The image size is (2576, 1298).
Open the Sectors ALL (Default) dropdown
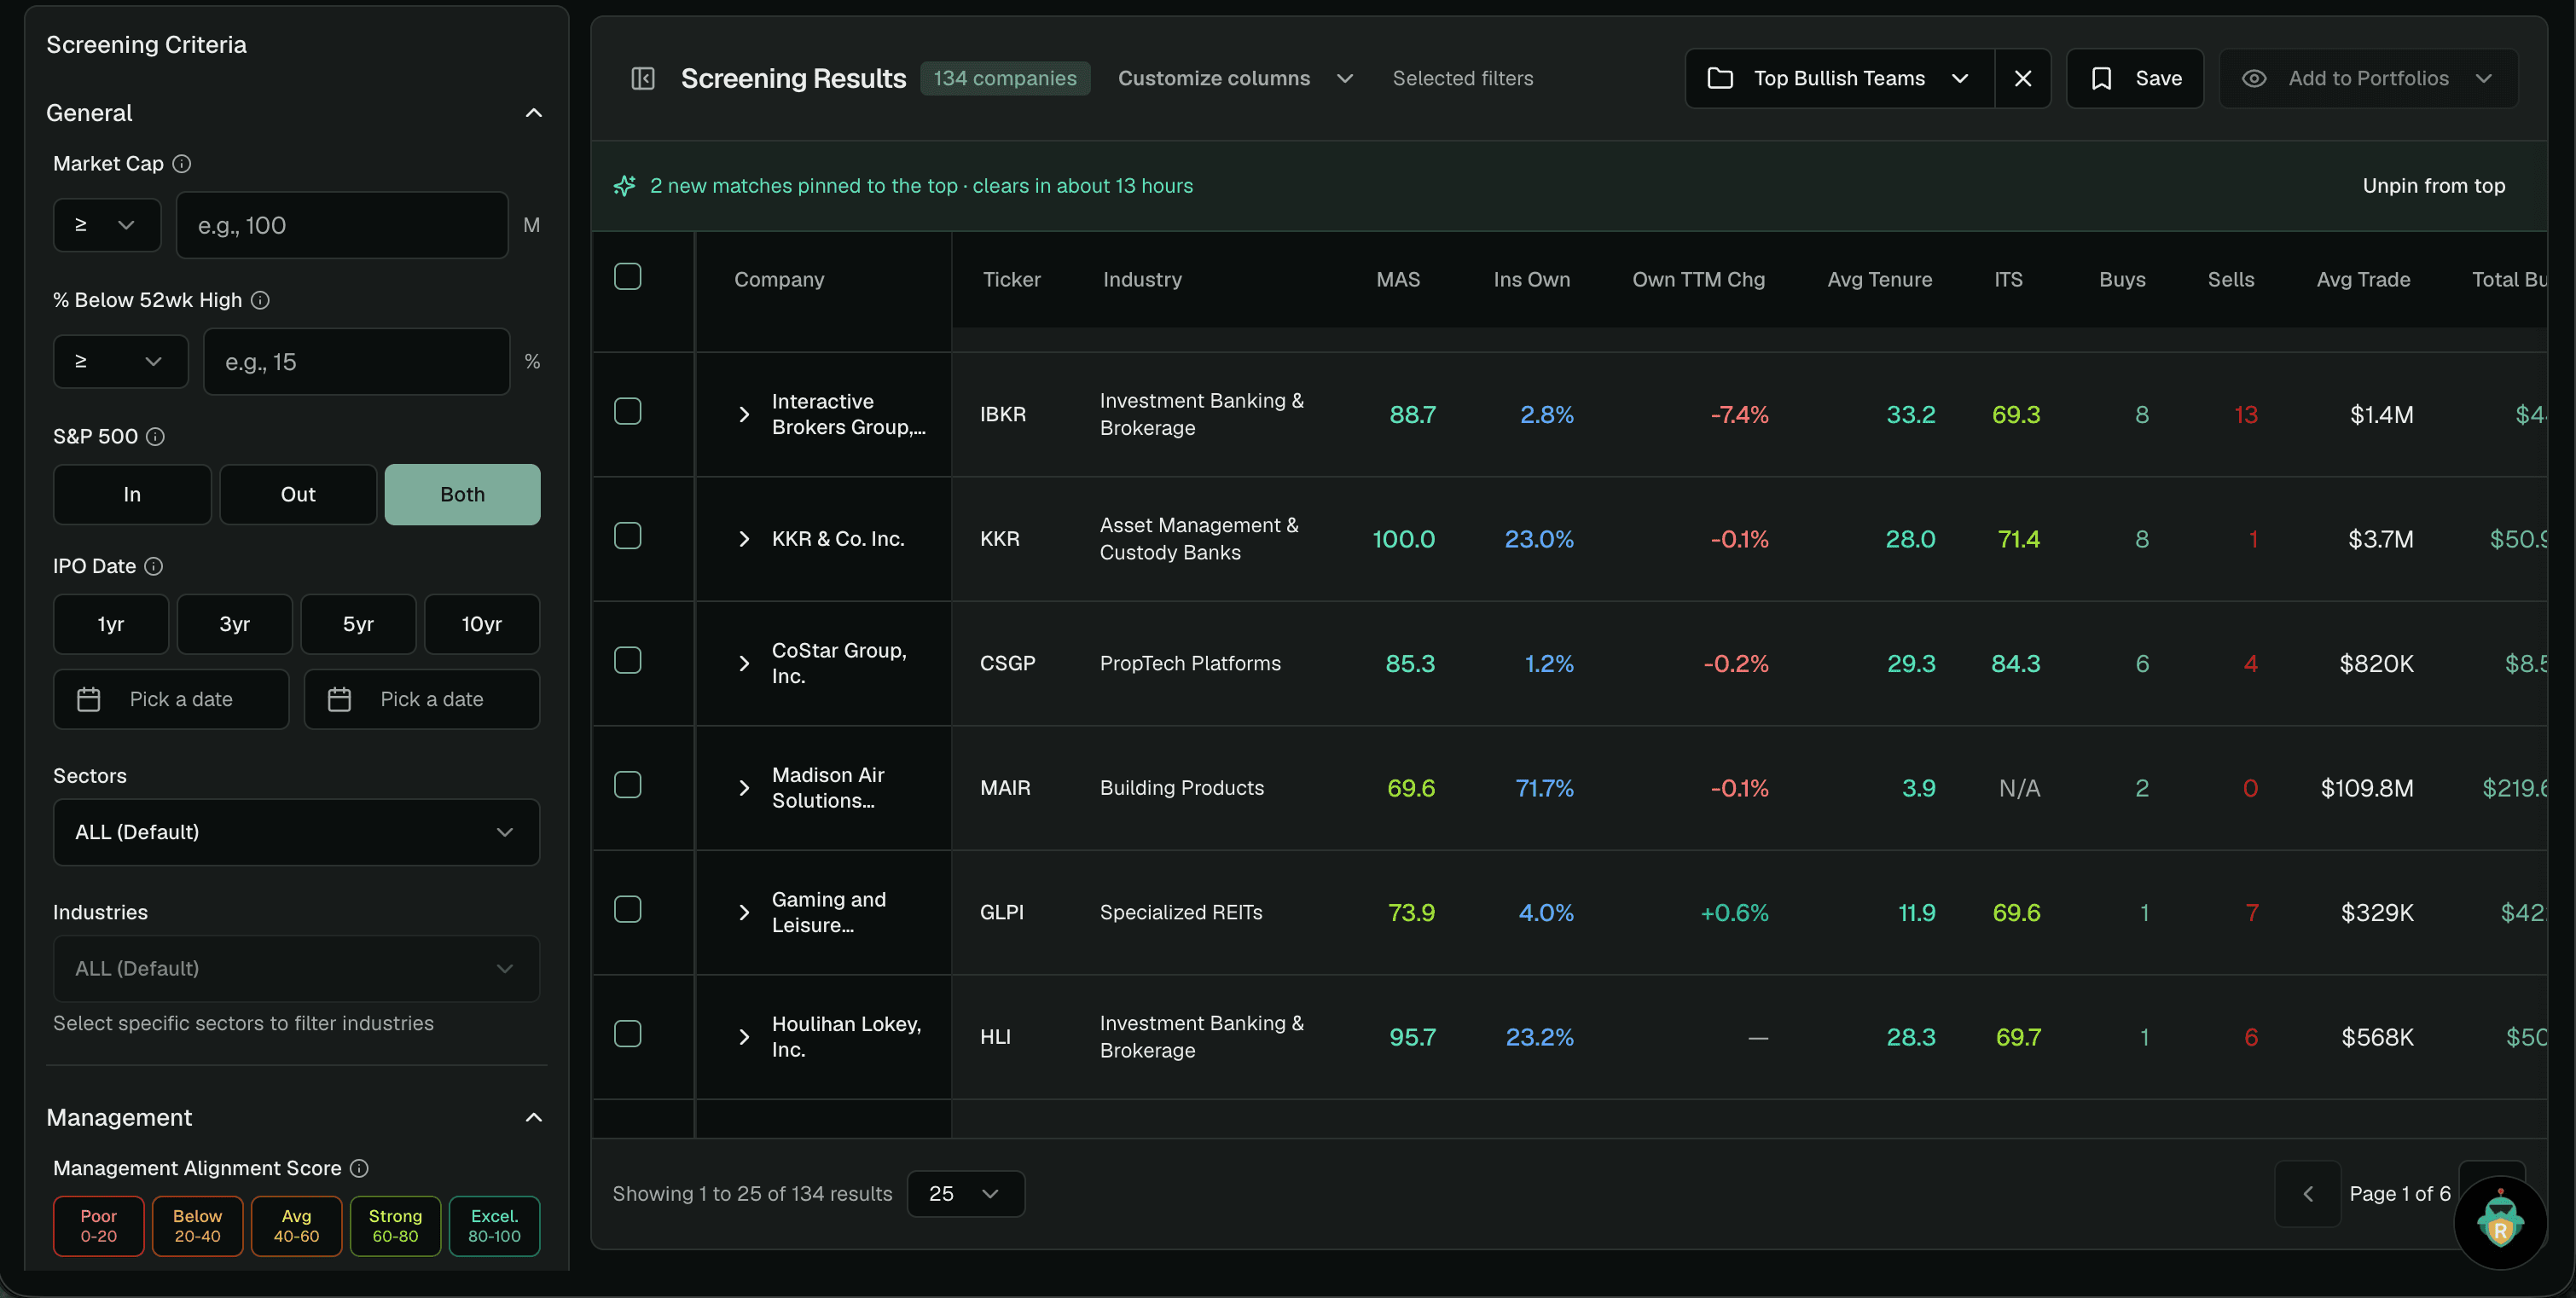[x=296, y=832]
